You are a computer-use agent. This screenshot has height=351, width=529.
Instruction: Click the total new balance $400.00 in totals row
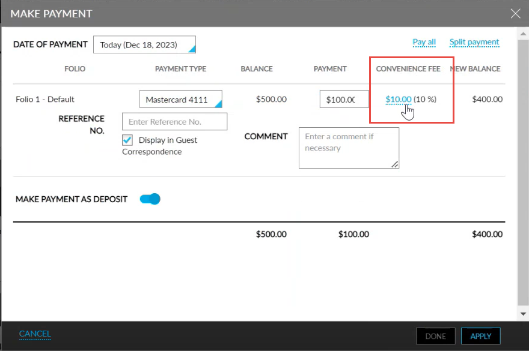pyautogui.click(x=487, y=234)
